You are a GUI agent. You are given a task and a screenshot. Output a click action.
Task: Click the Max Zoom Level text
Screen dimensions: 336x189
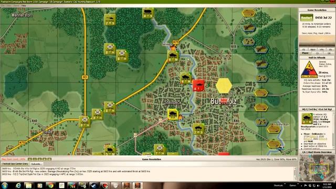pyautogui.click(x=13, y=159)
